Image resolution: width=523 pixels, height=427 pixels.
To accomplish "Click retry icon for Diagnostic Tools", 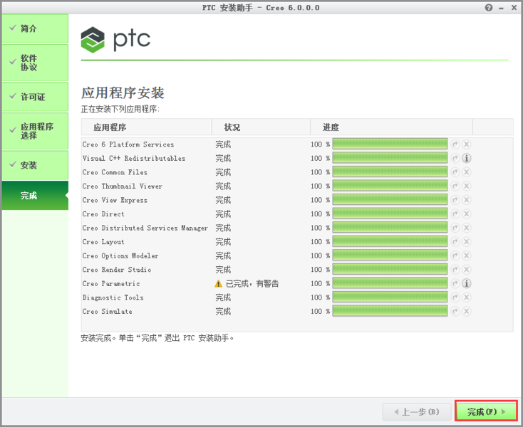I will (x=455, y=297).
